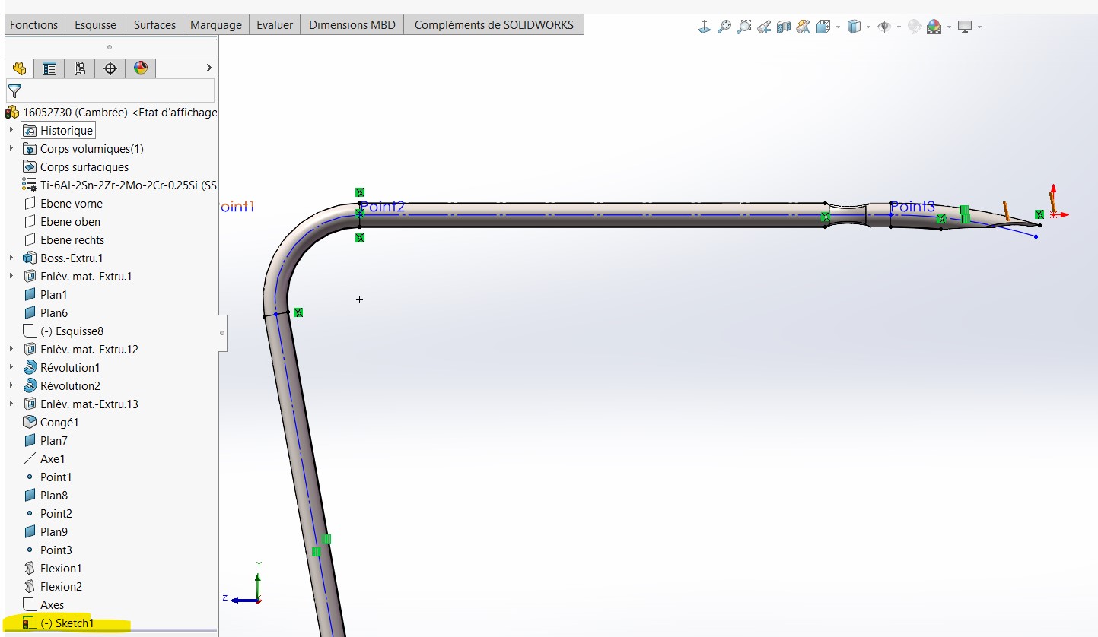Open Hide/Show Items eye dropdown
Screen dimensions: 1098x637
tap(899, 27)
